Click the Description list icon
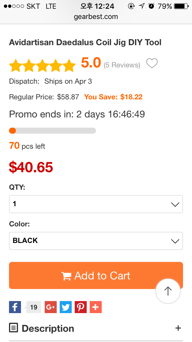This screenshot has height=342, width=192. coord(13,328)
